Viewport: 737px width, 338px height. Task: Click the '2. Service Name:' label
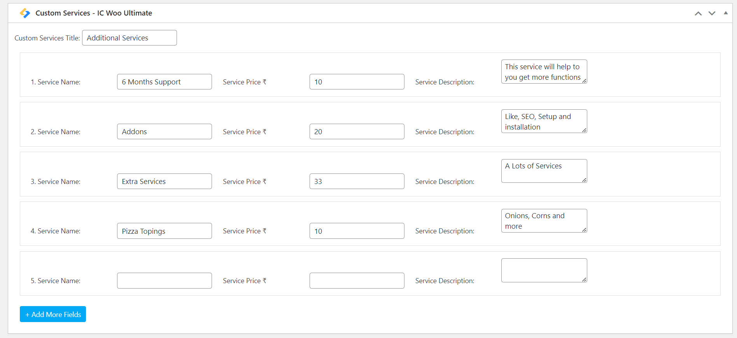[56, 132]
